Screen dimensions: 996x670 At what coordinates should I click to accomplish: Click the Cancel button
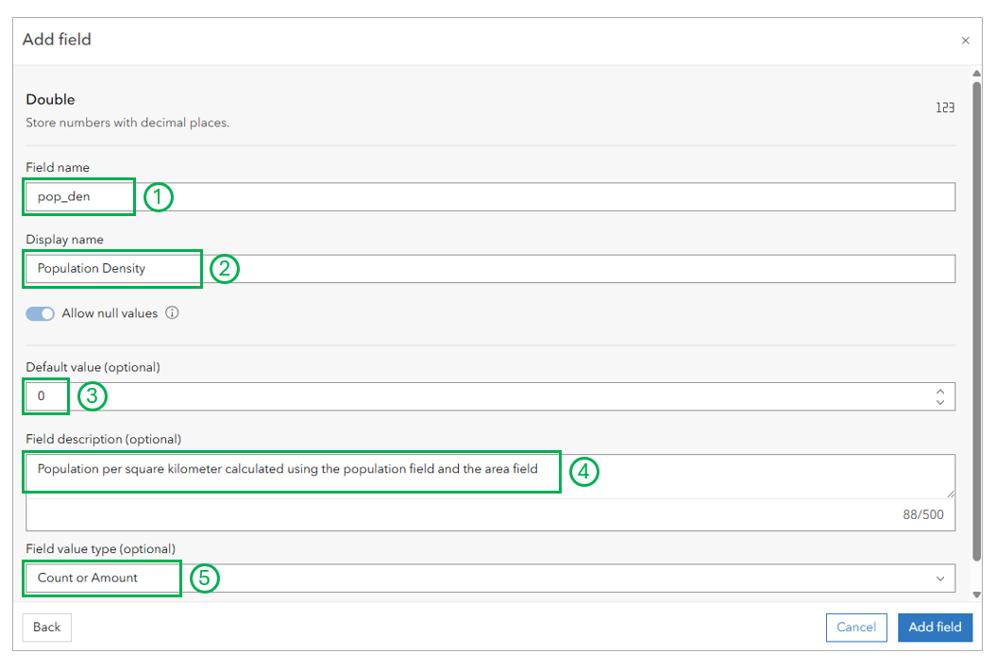coord(855,628)
